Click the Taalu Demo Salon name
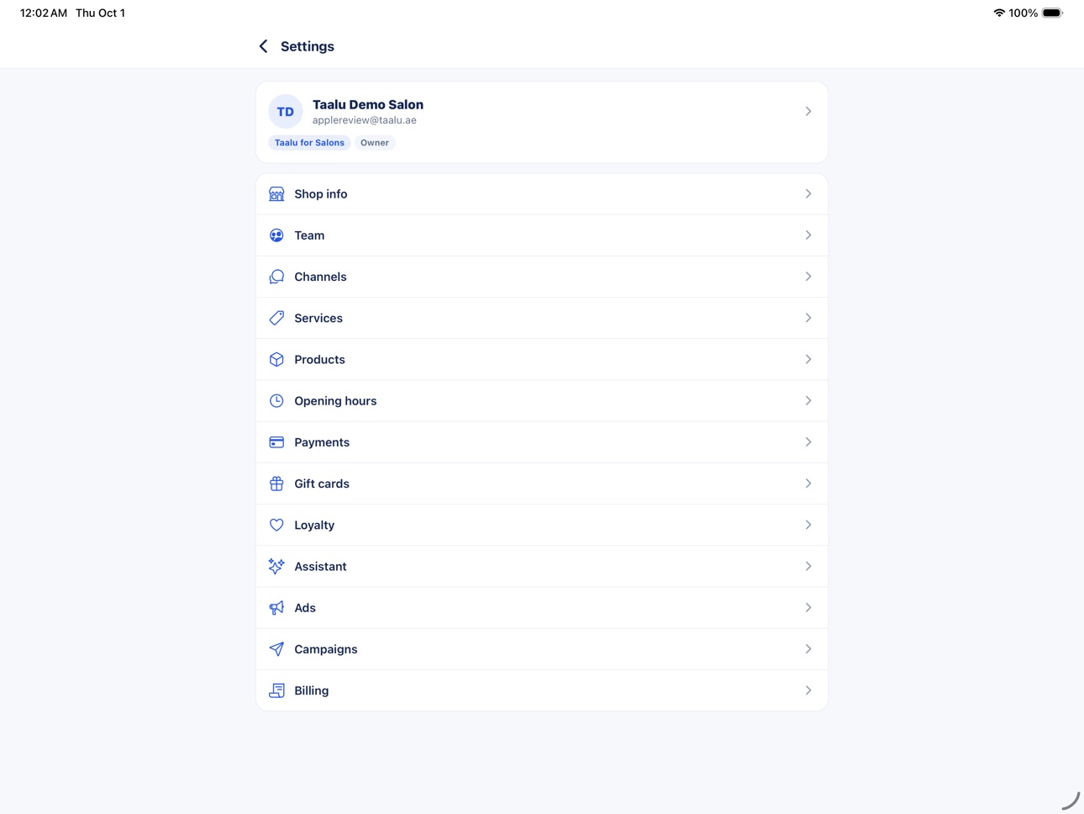Screen dimensions: 1084x814 pyautogui.click(x=368, y=104)
